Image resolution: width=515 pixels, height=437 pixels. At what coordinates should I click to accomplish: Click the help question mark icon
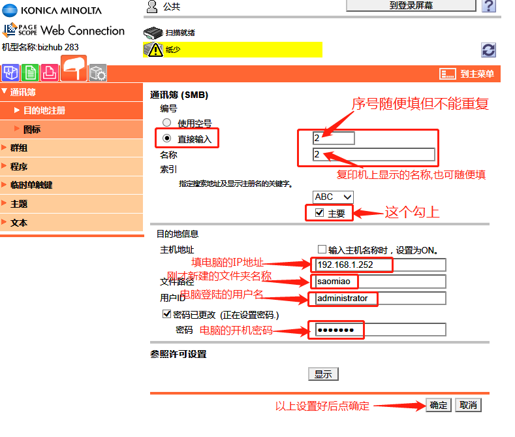pos(488,6)
